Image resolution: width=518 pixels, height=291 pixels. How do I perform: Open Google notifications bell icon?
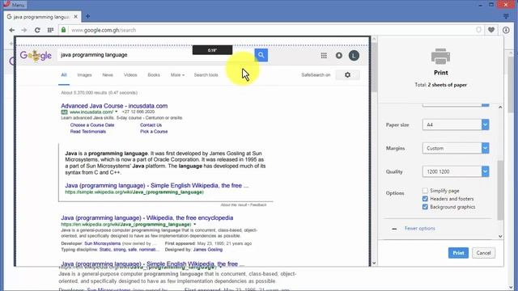[x=339, y=56]
